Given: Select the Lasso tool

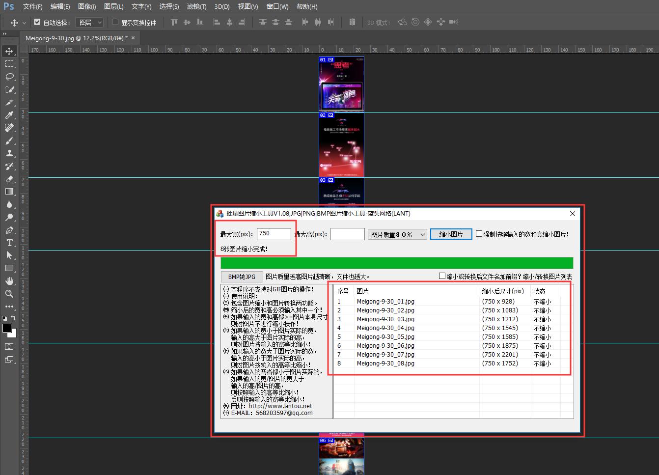Looking at the screenshot, I should click(10, 77).
